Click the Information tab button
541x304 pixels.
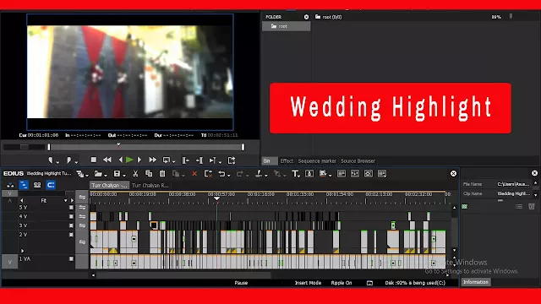476,282
